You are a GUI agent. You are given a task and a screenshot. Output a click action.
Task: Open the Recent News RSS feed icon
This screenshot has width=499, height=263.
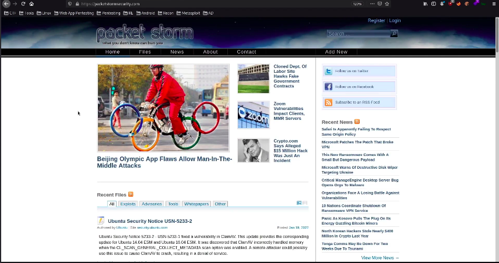click(357, 122)
